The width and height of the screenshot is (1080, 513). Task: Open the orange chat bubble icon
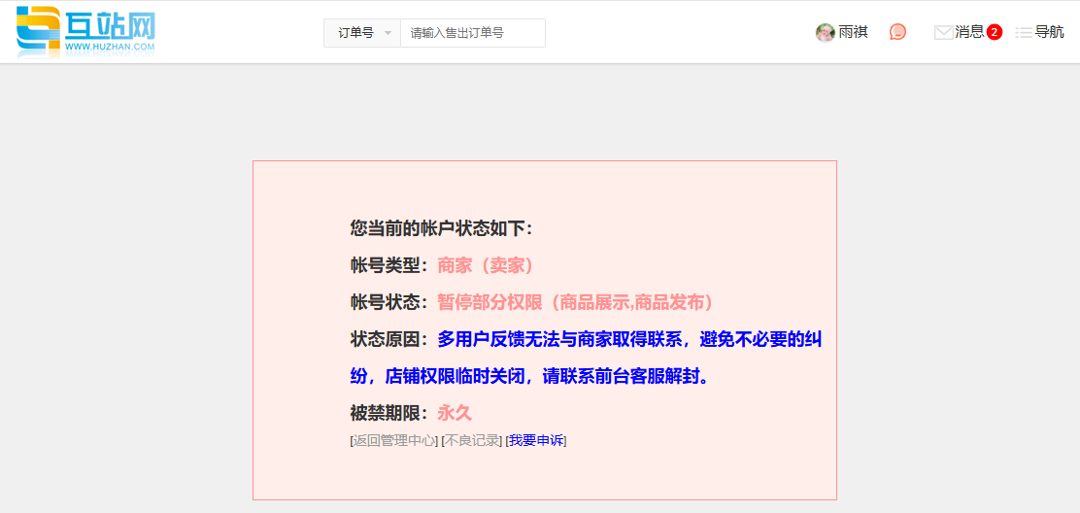coord(897,32)
